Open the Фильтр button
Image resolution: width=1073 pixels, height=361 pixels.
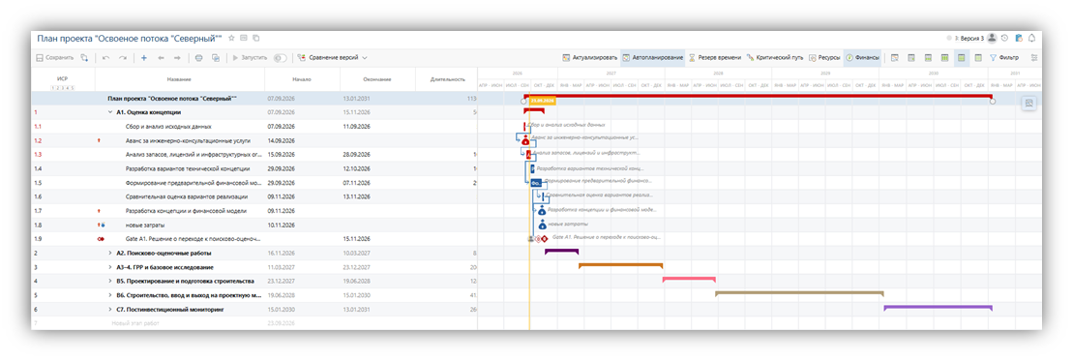point(1004,58)
